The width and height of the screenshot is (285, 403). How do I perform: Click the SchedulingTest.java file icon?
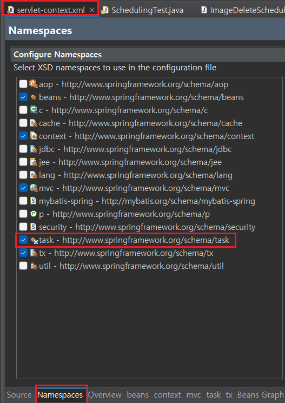point(104,10)
